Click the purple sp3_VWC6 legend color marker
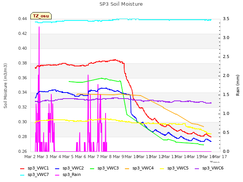 pyautogui.click(x=197, y=169)
